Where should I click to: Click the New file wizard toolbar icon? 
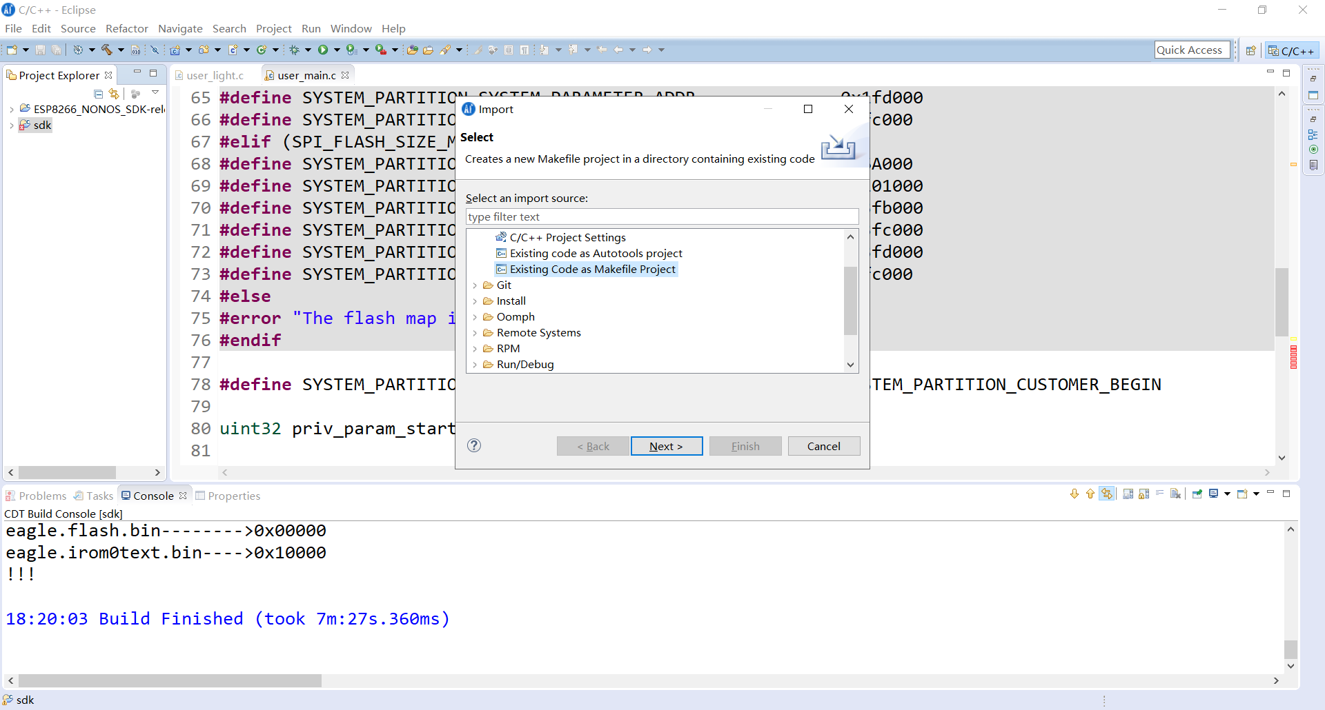[11, 50]
